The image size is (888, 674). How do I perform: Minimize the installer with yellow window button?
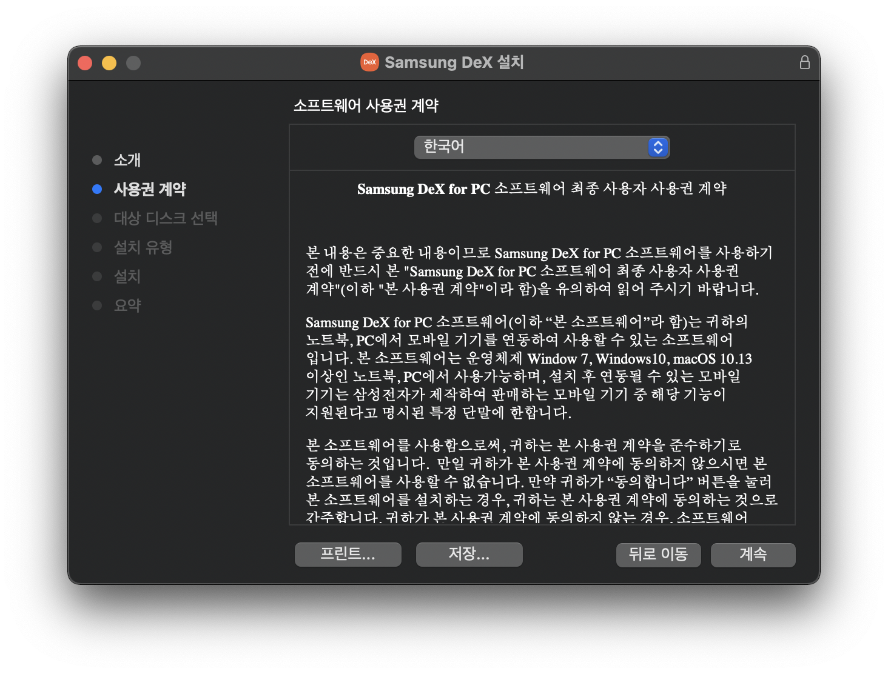[x=109, y=63]
